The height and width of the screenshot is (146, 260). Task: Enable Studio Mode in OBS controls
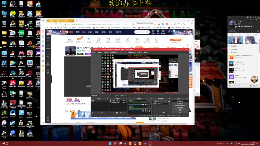180,108
